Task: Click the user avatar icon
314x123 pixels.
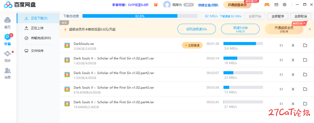Action: click(167, 5)
